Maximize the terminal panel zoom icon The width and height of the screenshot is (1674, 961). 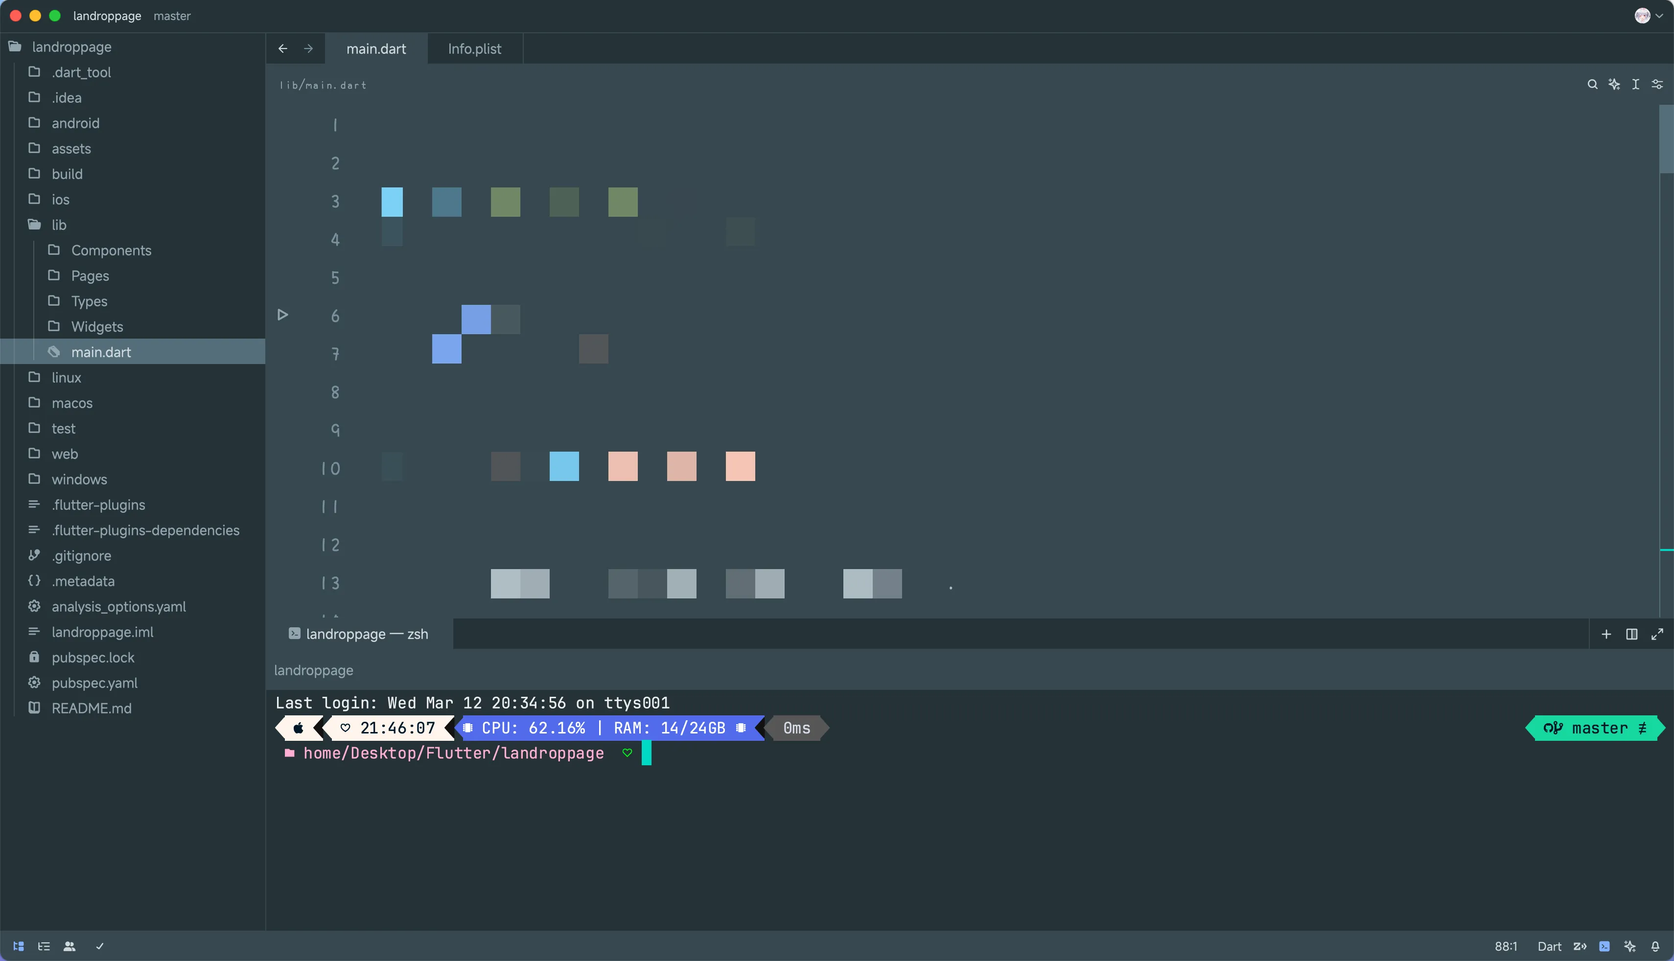point(1657,634)
